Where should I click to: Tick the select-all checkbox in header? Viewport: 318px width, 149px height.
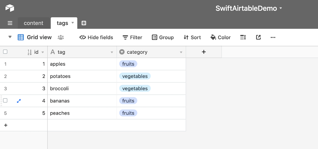point(5,52)
